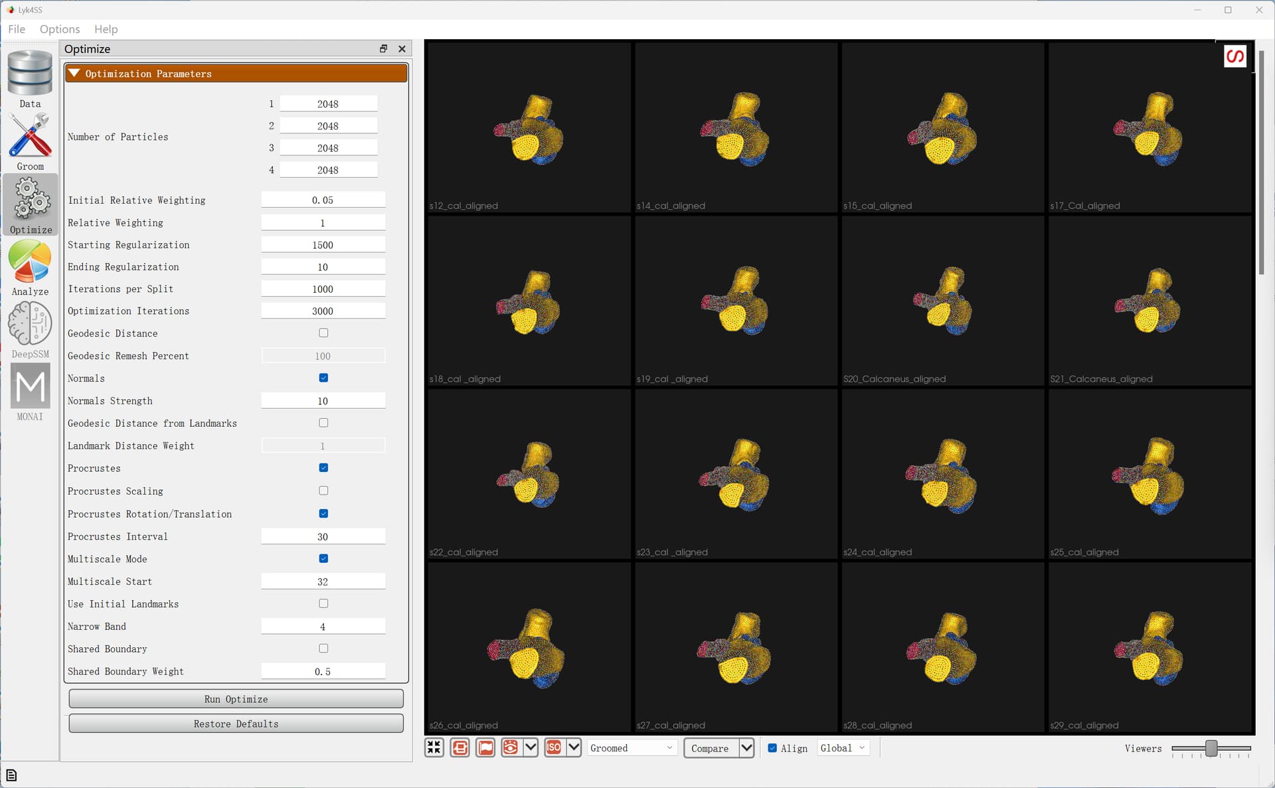Open the DeepSSM module
1275x788 pixels.
(x=30, y=329)
